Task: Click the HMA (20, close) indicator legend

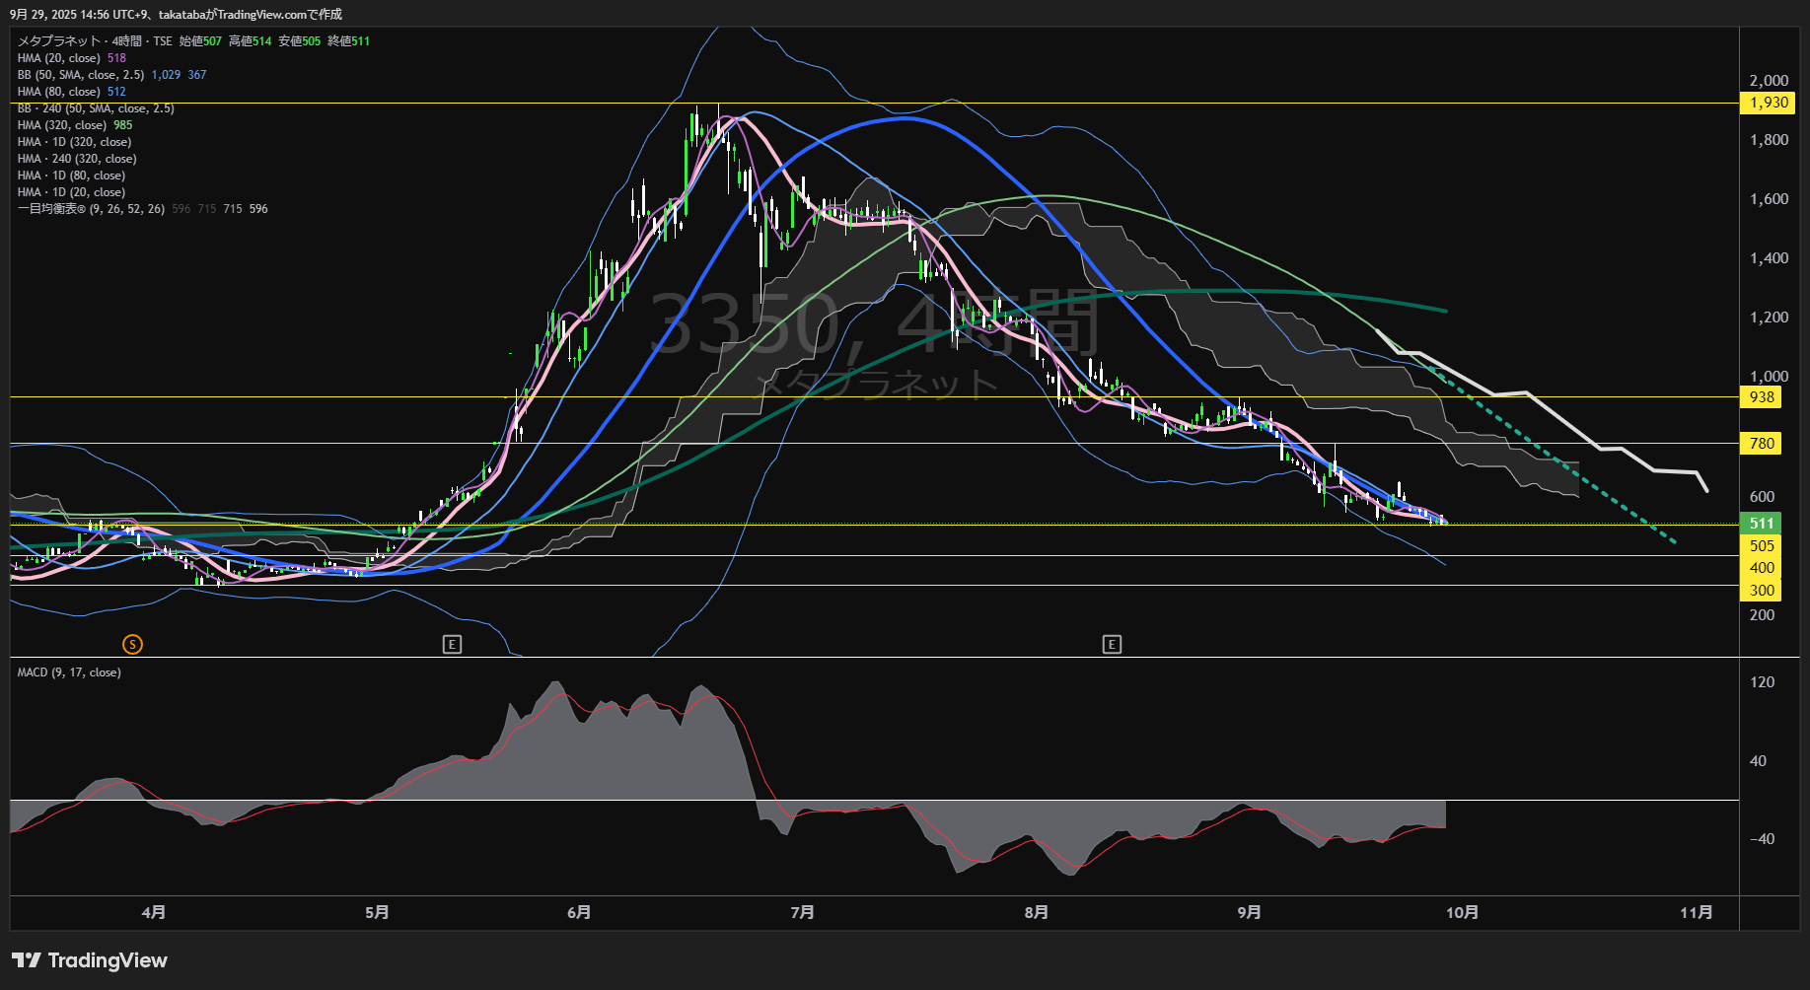Action: 72,58
